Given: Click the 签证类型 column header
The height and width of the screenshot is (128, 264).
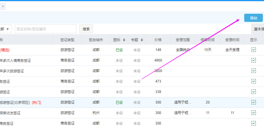Looking at the screenshot, I should tap(67, 40).
